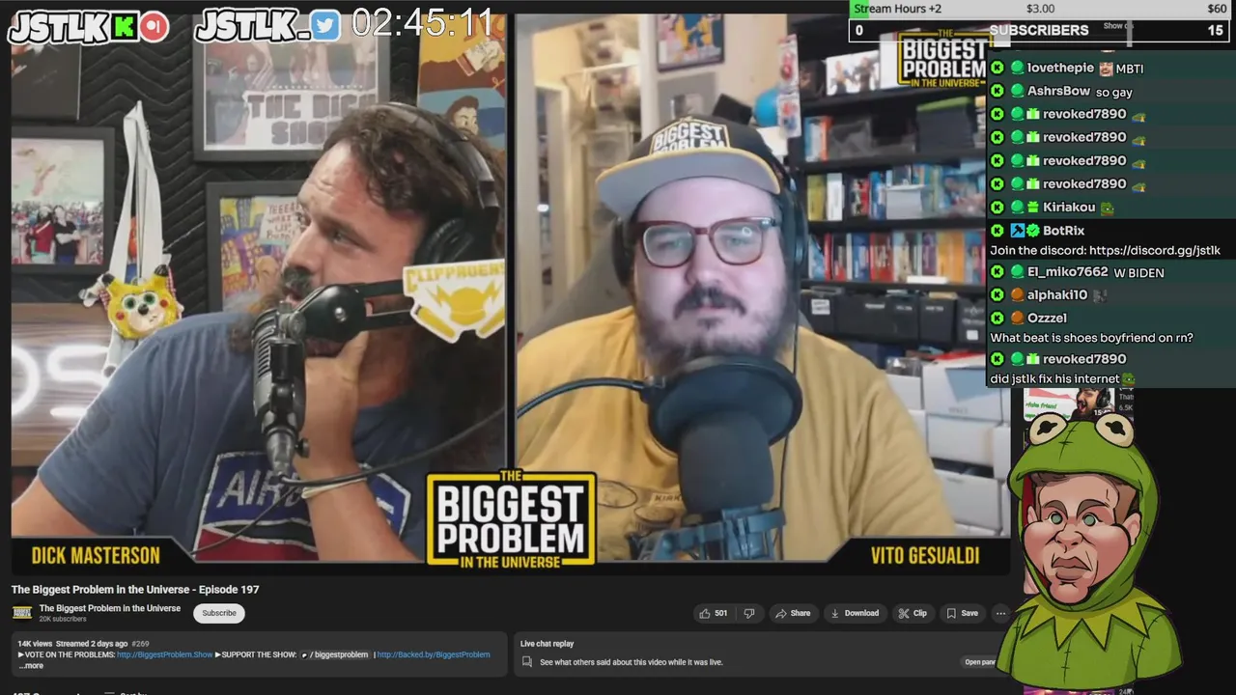
Task: Click the 02:45:11 stream timer
Action: click(423, 24)
